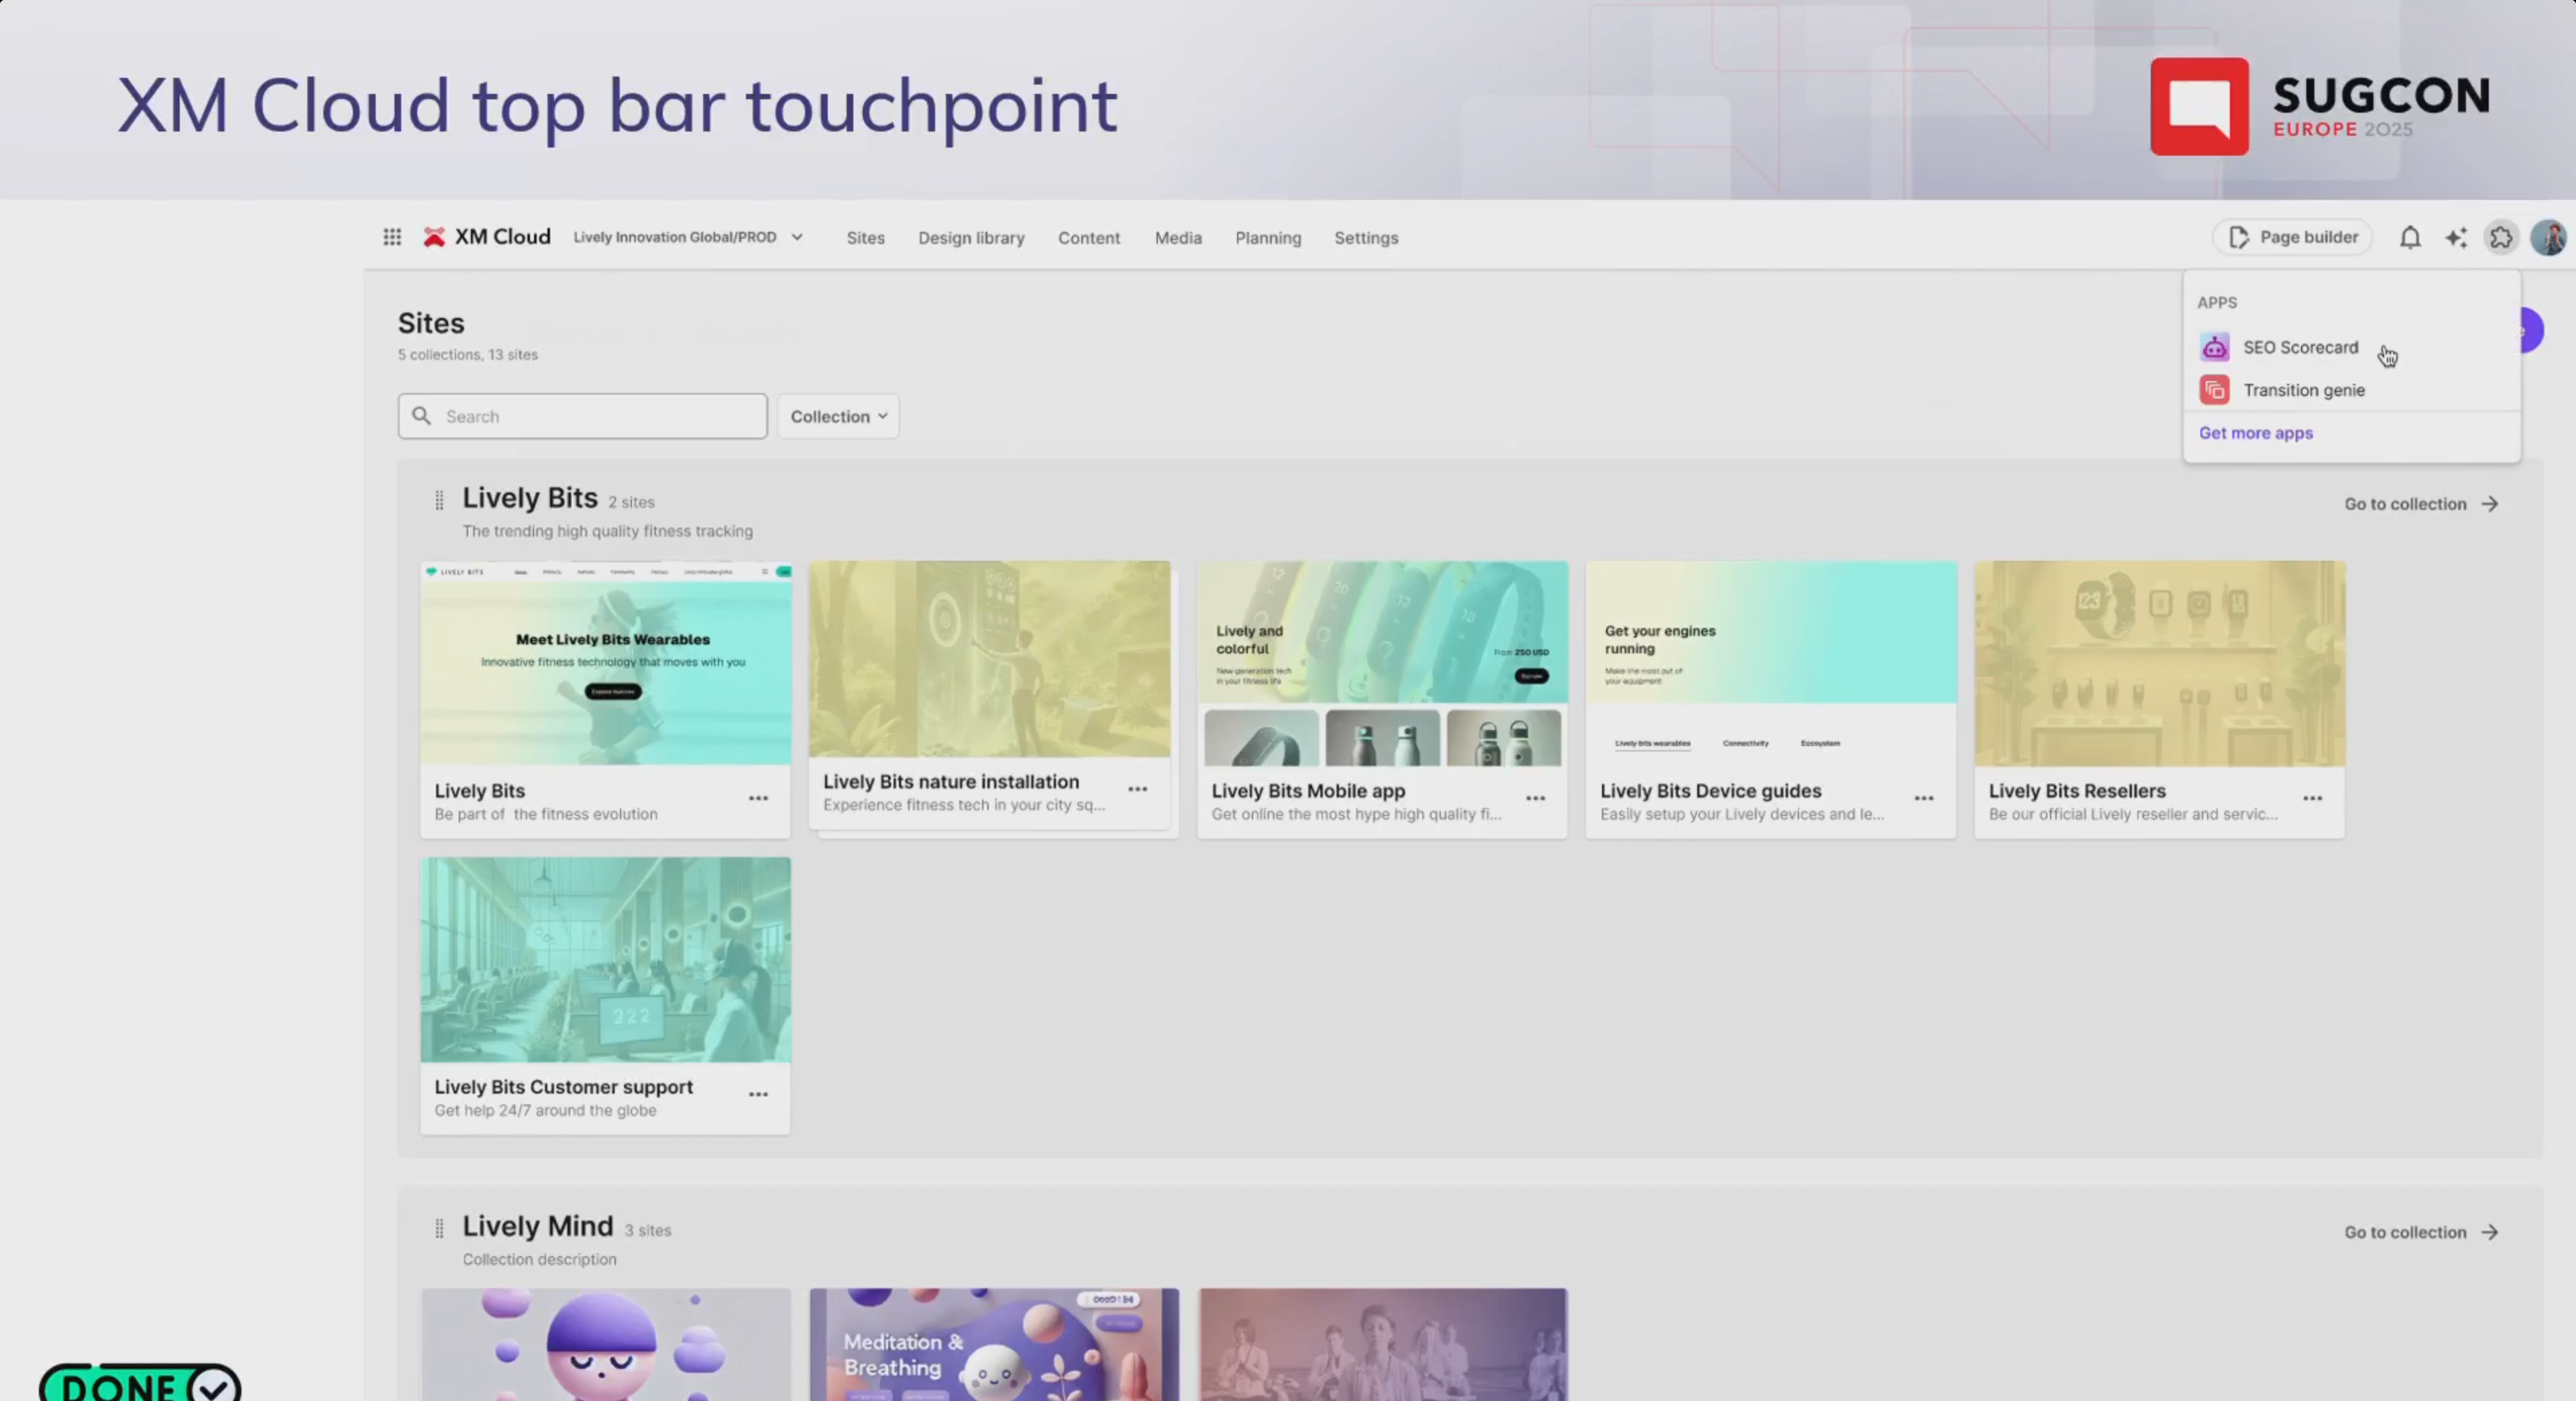2576x1401 pixels.
Task: Launch the SEO Scorecard app
Action: [x=2299, y=347]
